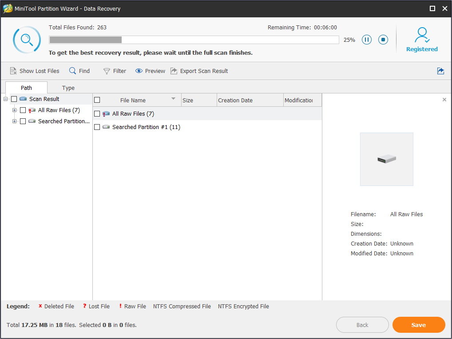The width and height of the screenshot is (452, 339).
Task: Click the Filter label in the toolbar
Action: coord(119,71)
